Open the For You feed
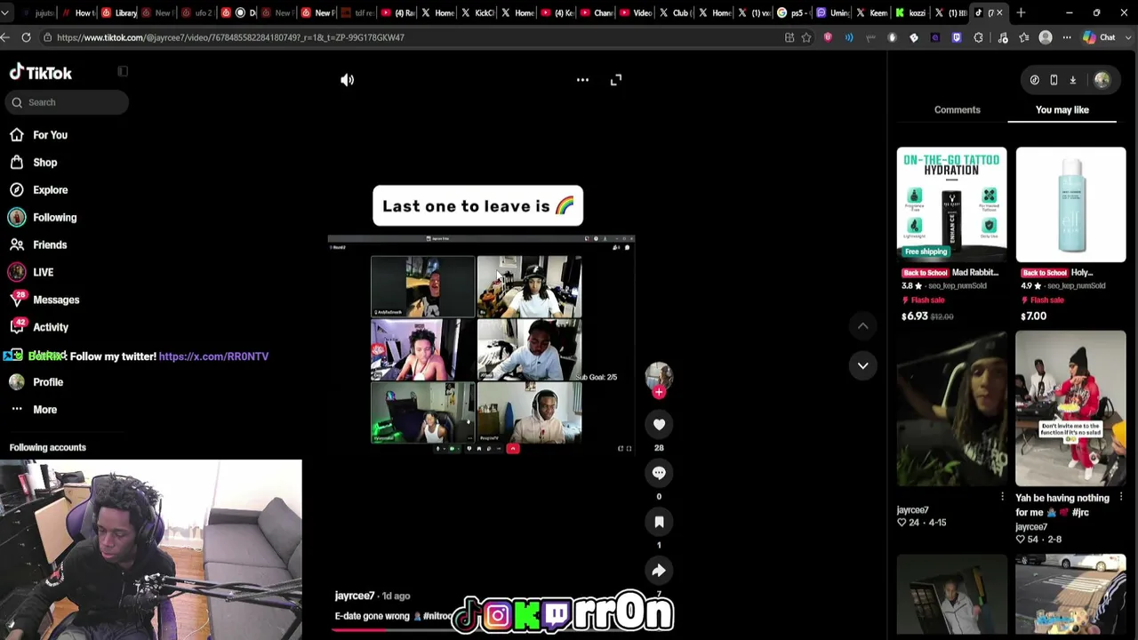Screen dimensions: 1138x640 (50, 135)
